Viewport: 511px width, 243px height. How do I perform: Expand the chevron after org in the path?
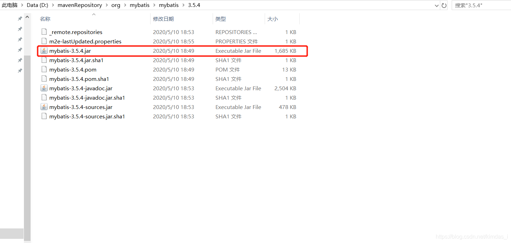pos(125,5)
